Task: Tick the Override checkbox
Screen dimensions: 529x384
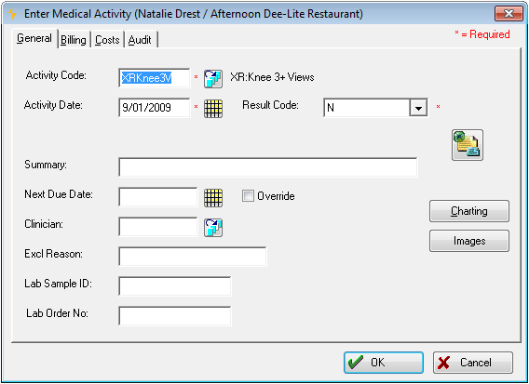Action: point(248,195)
